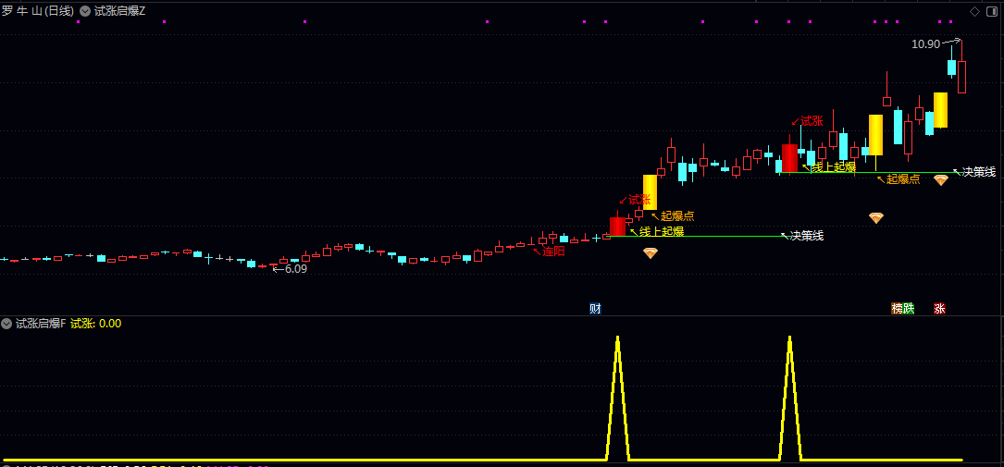1004x467 pixels.
Task: Click the lower yellow 线上起爆 label
Action: pyautogui.click(x=662, y=231)
